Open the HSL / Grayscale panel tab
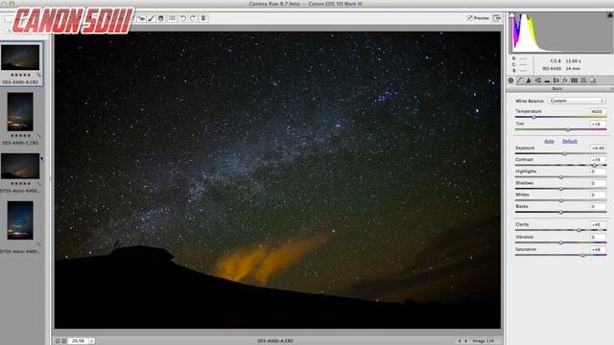Image resolution: width=614 pixels, height=345 pixels. (x=538, y=80)
